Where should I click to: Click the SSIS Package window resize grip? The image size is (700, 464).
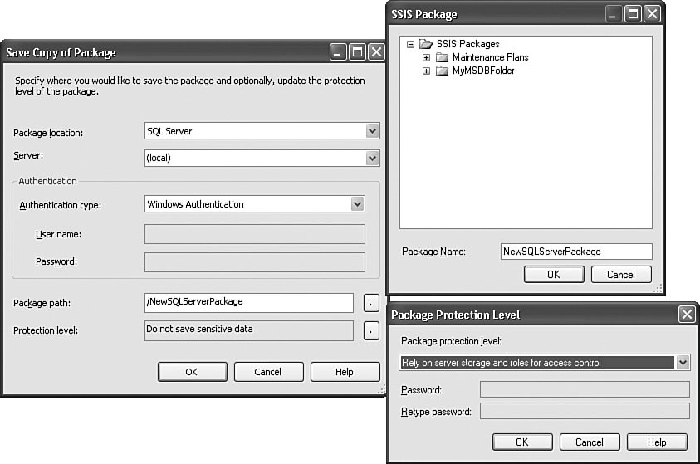click(658, 289)
